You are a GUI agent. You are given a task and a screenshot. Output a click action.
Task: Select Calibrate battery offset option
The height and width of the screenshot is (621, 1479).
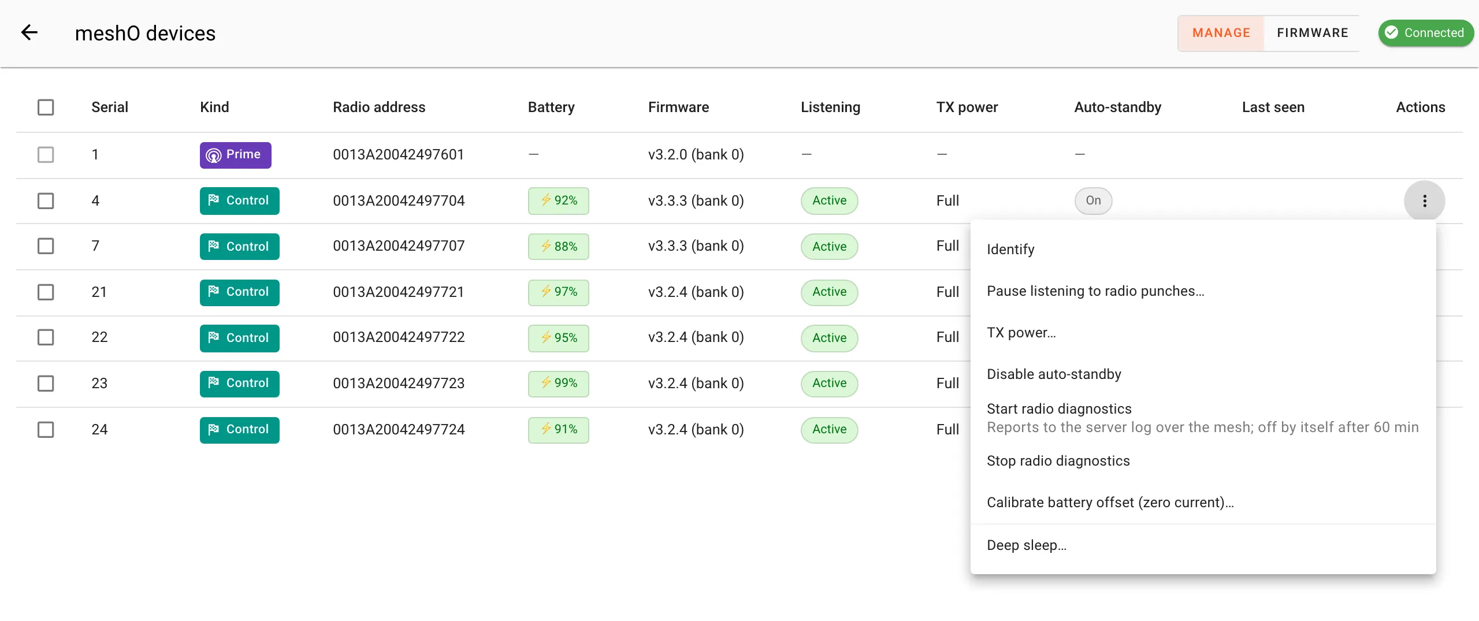coord(1203,503)
